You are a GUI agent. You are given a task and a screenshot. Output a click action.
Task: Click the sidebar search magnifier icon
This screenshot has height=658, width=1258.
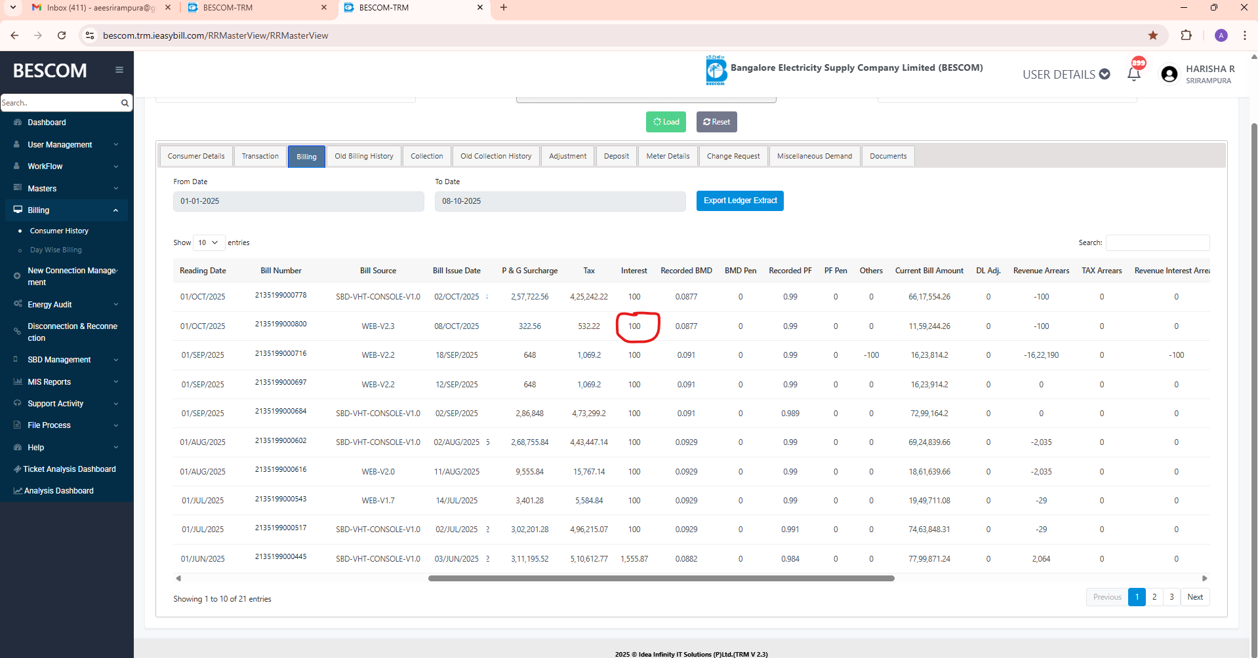125,103
